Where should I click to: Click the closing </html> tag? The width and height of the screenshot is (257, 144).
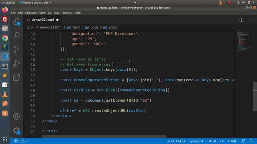coord(50,131)
